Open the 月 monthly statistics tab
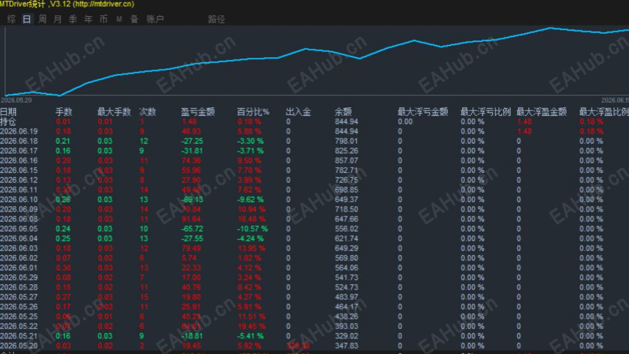The height and width of the screenshot is (354, 629). point(58,19)
